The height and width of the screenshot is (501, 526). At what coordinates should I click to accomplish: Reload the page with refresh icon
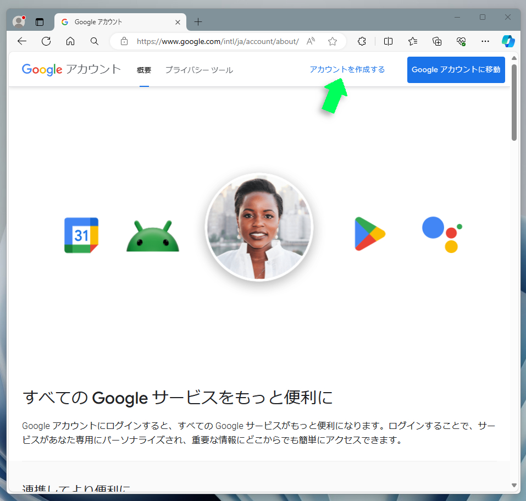[x=46, y=41]
